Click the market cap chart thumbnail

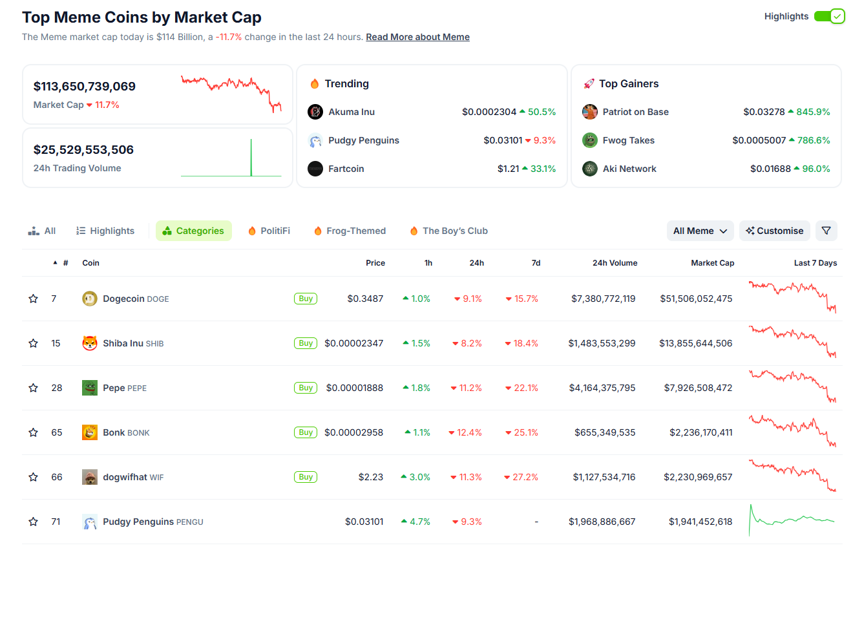tap(231, 94)
